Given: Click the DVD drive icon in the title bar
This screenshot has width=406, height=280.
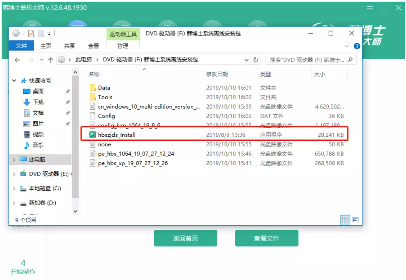Looking at the screenshot, I should pyautogui.click(x=16, y=33).
